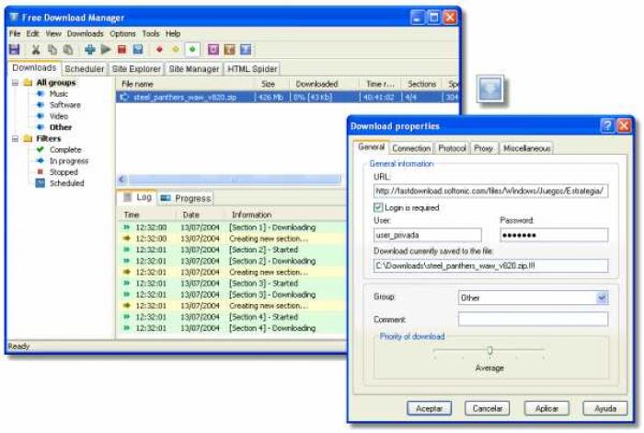Click the red stop download icon

122,50
